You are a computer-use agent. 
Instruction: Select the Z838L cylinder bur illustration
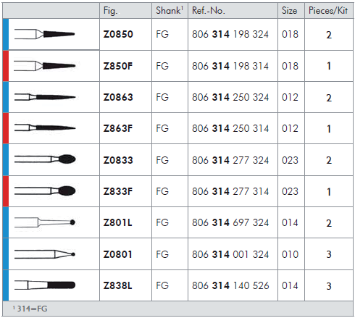(x=45, y=285)
